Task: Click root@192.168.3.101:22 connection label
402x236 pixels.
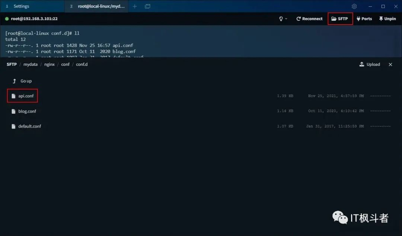Action: tap(34, 19)
